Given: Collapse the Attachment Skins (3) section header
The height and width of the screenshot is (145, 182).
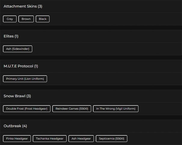Looking at the screenshot, I should click(x=91, y=6).
